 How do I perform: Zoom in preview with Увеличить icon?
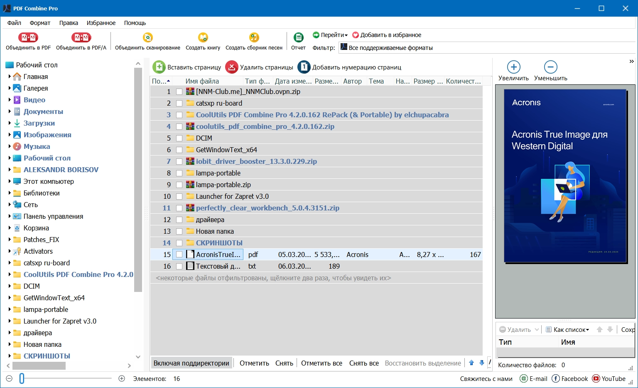coord(514,67)
